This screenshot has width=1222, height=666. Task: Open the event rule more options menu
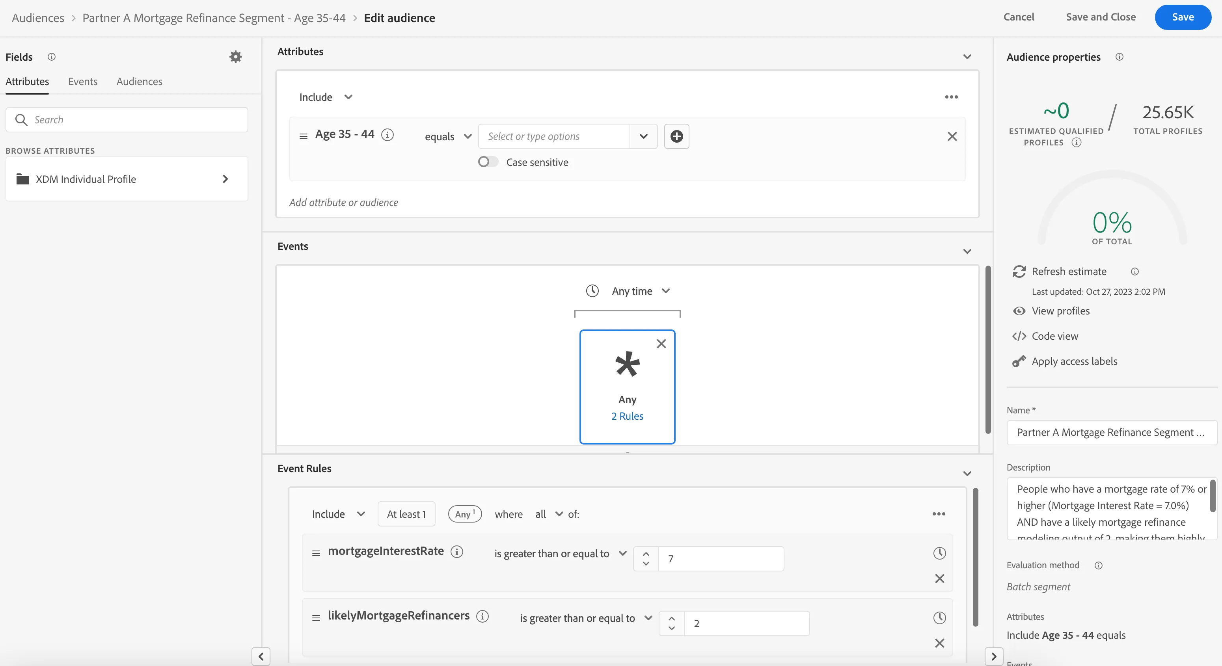click(939, 514)
